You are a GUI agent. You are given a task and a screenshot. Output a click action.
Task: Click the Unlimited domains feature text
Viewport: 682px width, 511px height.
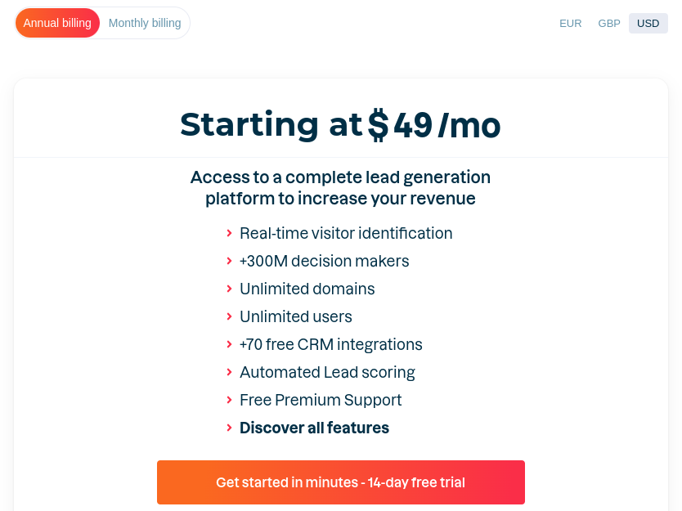click(307, 289)
